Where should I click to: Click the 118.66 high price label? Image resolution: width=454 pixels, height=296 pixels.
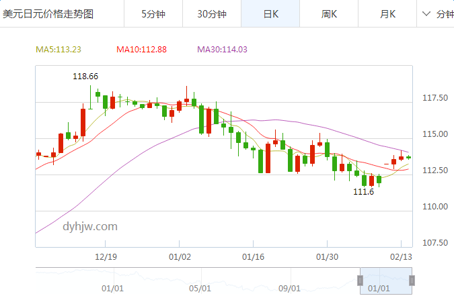coord(85,76)
